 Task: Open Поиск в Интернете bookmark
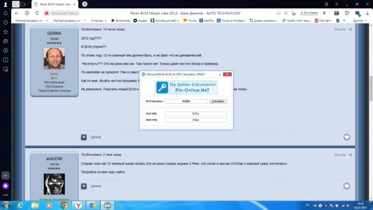[231, 21]
